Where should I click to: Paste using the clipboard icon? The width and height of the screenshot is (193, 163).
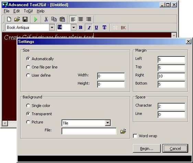click(x=62, y=19)
